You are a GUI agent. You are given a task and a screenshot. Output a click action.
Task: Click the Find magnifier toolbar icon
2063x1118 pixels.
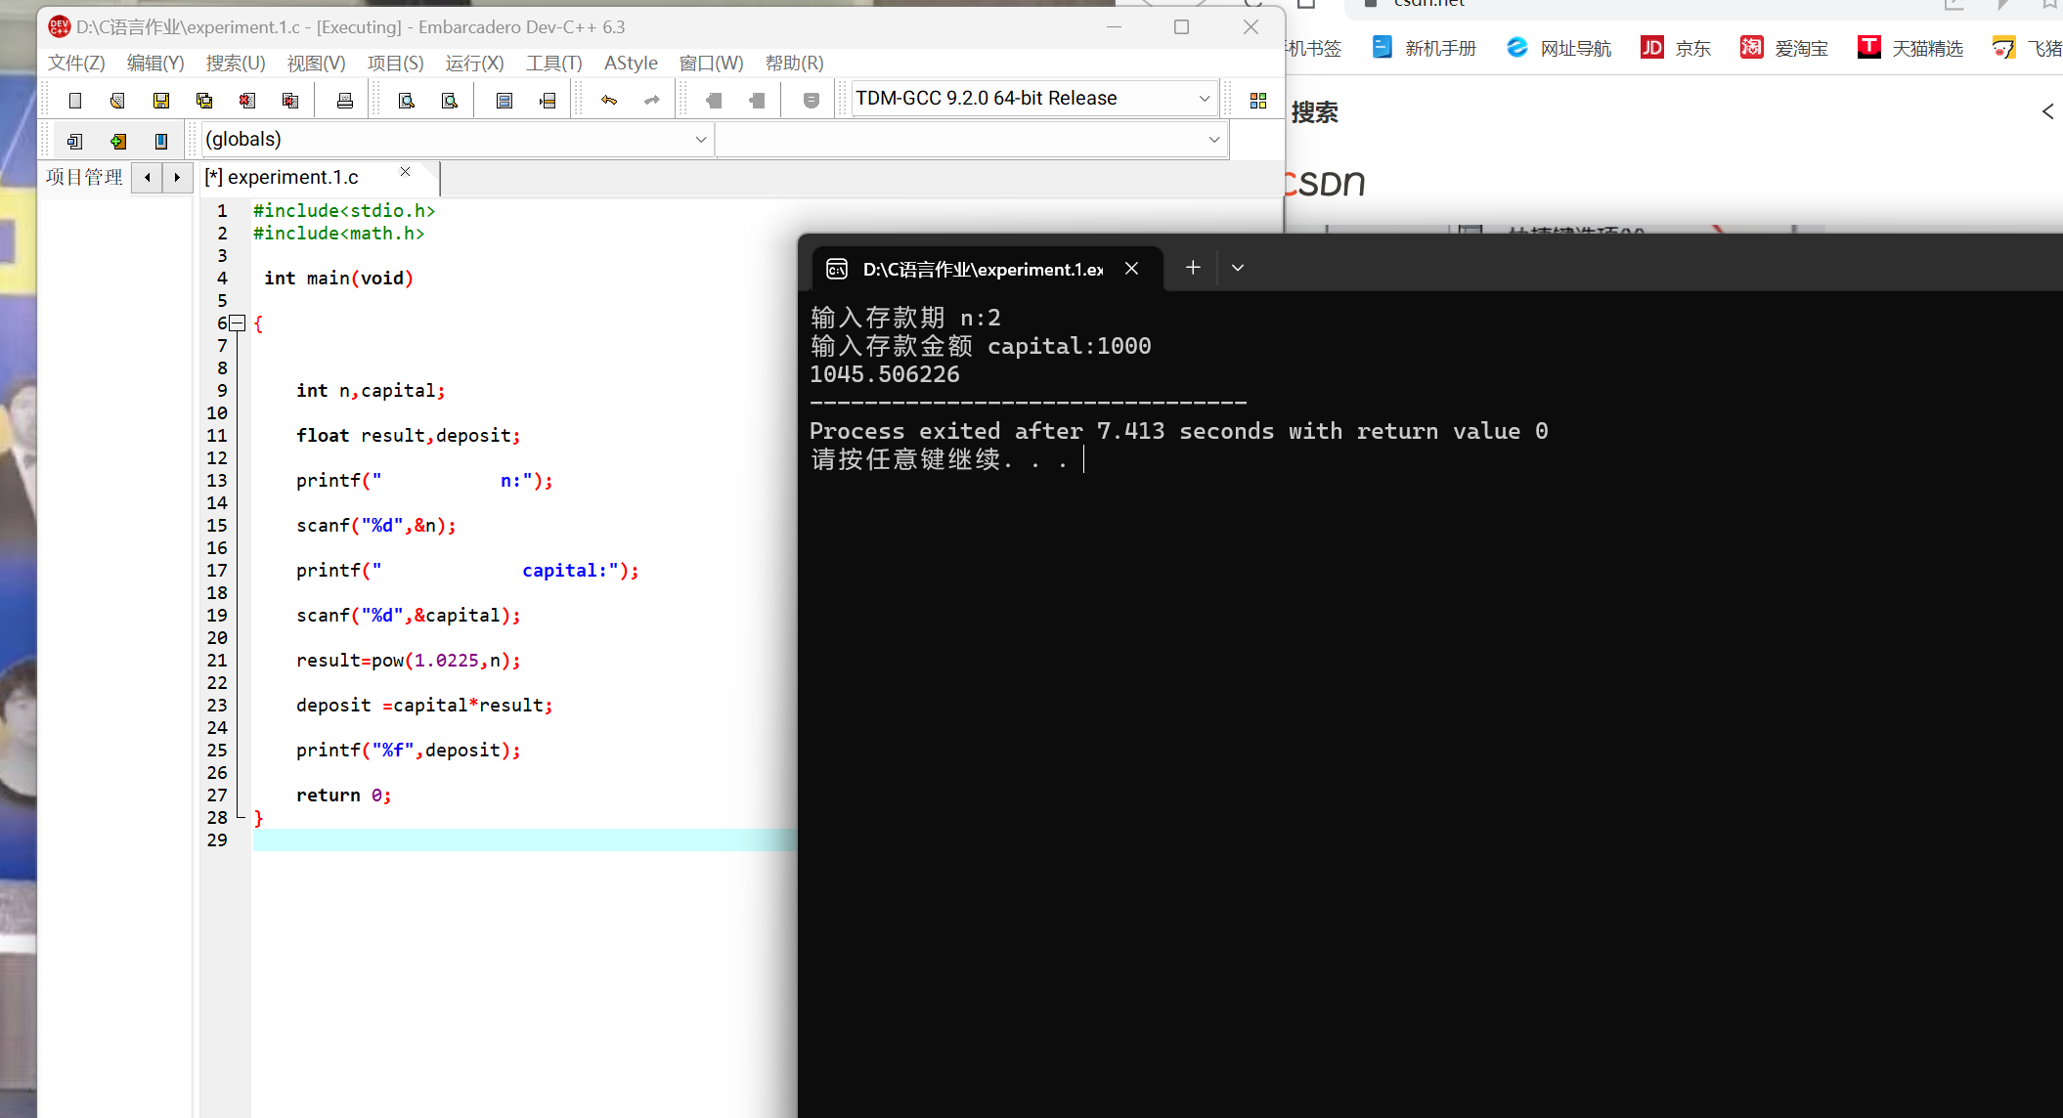(x=407, y=101)
